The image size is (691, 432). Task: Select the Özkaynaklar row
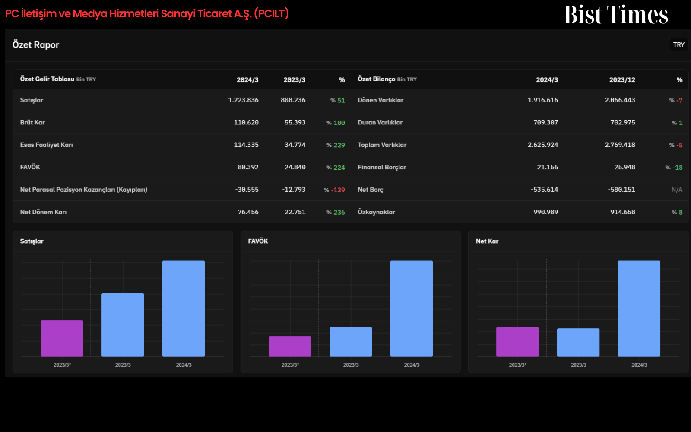pyautogui.click(x=520, y=212)
